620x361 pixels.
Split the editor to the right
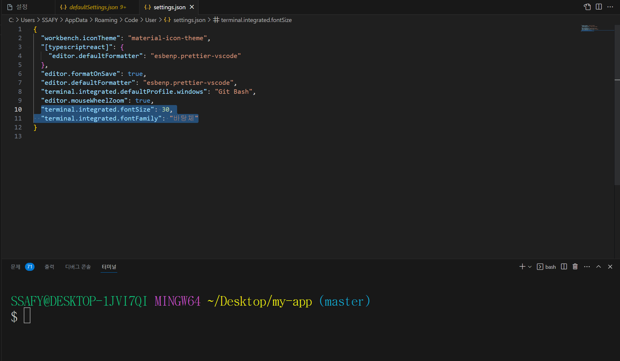[599, 7]
